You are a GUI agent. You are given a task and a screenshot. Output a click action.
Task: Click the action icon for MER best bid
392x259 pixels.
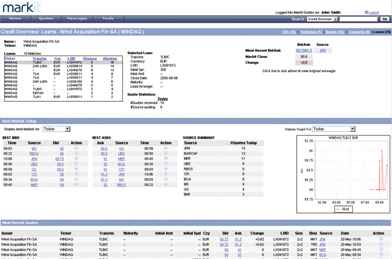click(76, 184)
